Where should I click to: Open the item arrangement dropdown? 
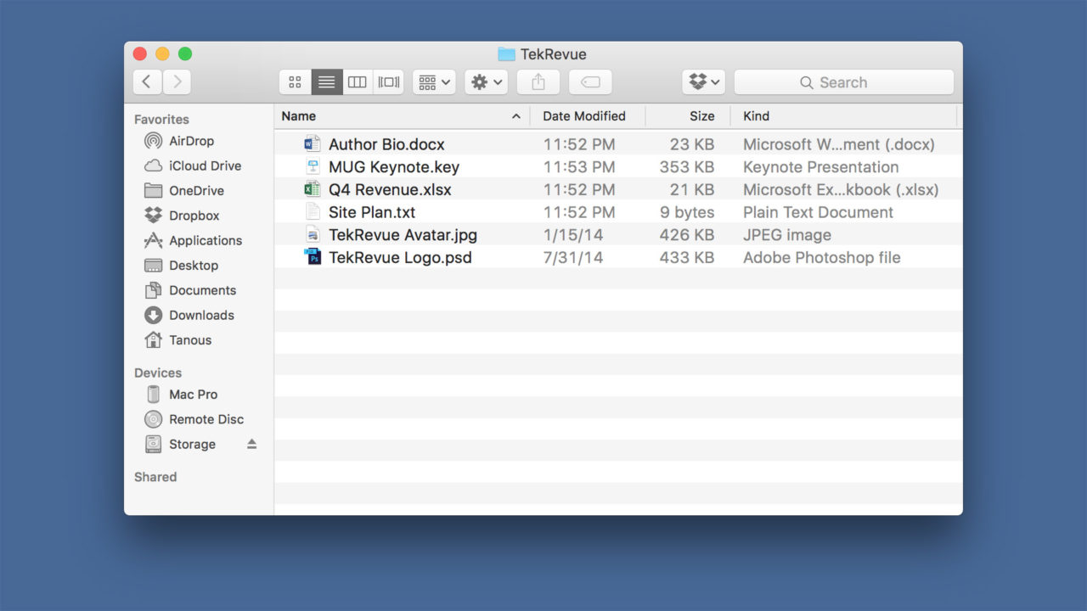[434, 82]
